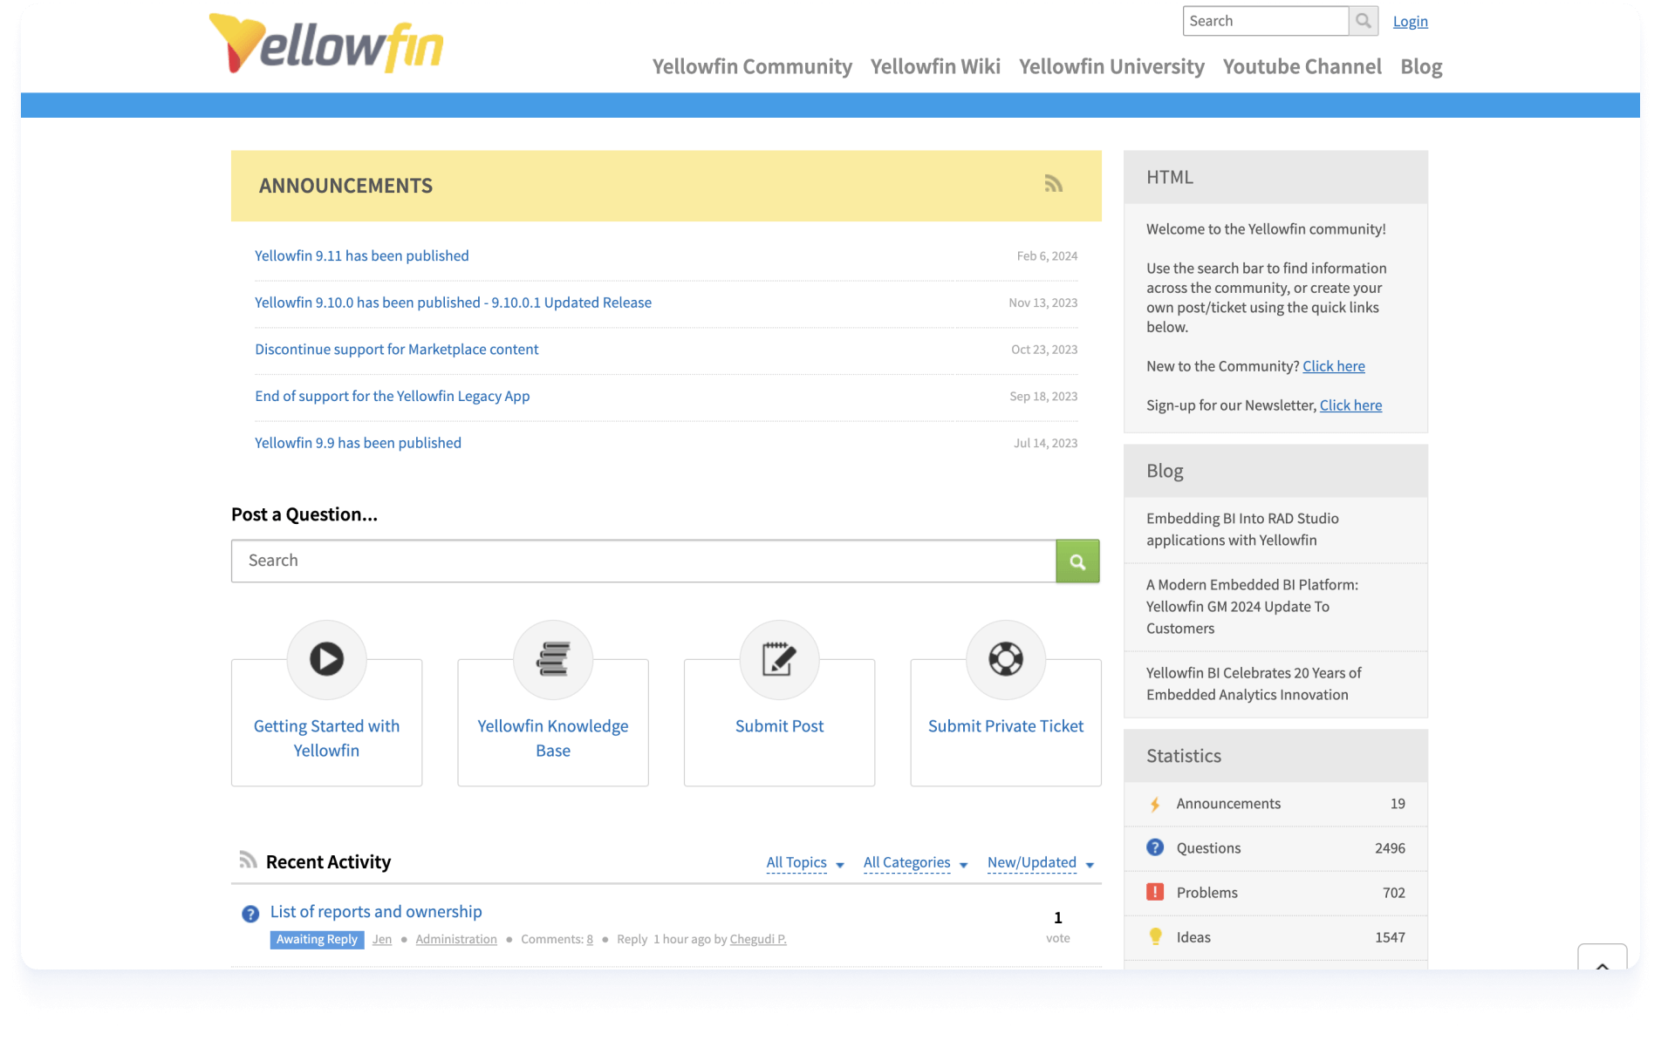Click the Submit Post pencil icon
This screenshot has width=1661, height=1041.
point(779,659)
